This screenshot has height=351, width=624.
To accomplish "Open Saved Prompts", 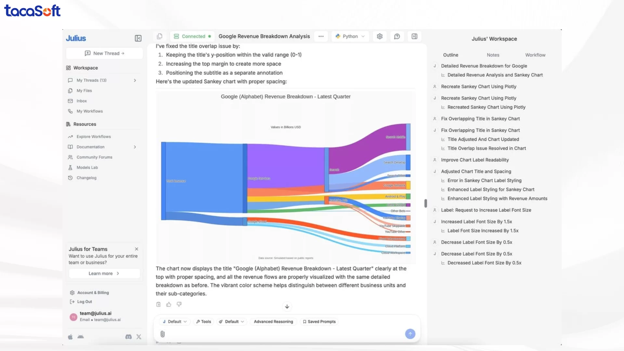I will [319, 322].
